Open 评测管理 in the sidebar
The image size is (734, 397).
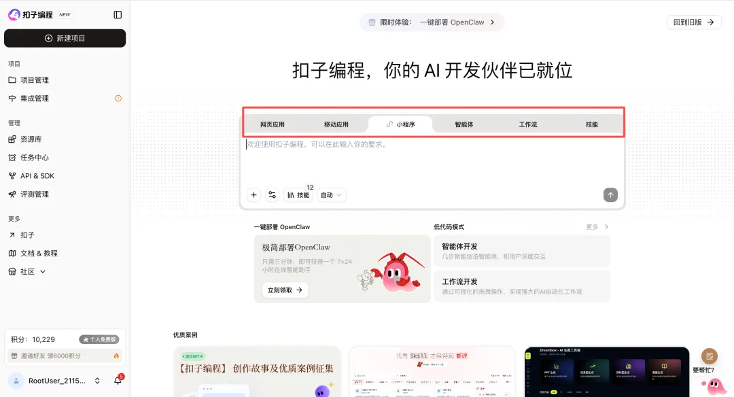pyautogui.click(x=65, y=194)
